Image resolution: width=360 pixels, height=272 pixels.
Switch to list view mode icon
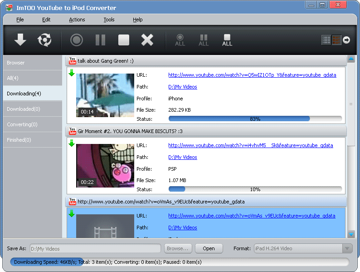(326, 40)
